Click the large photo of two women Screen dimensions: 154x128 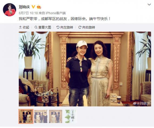[85, 69]
